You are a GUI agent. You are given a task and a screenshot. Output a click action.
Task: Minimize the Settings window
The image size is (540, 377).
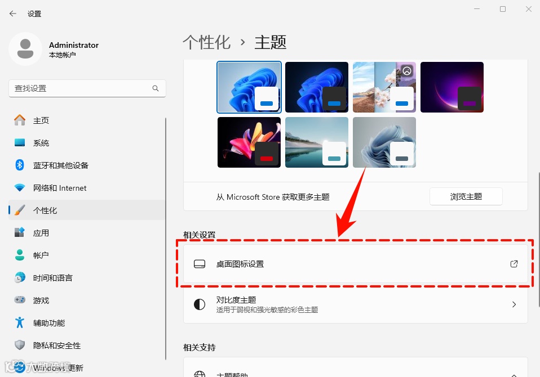click(x=477, y=9)
